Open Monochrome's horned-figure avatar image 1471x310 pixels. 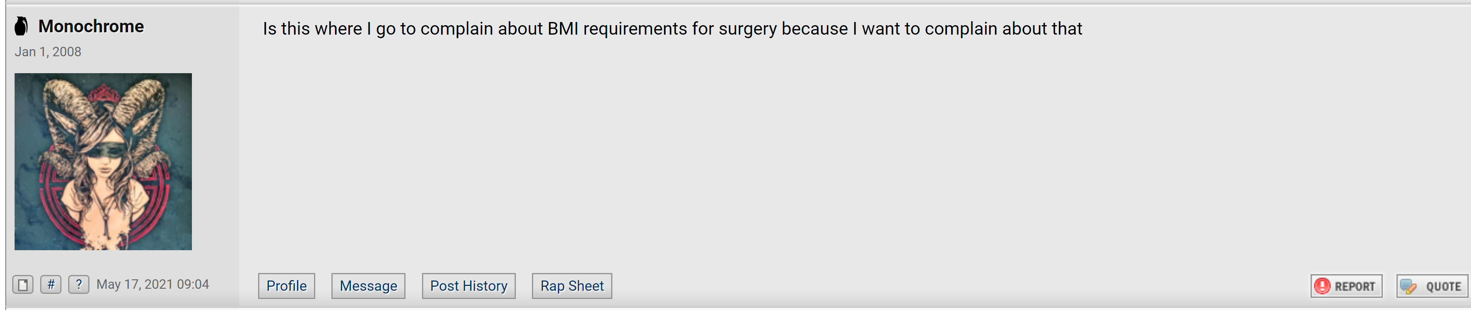tap(103, 161)
